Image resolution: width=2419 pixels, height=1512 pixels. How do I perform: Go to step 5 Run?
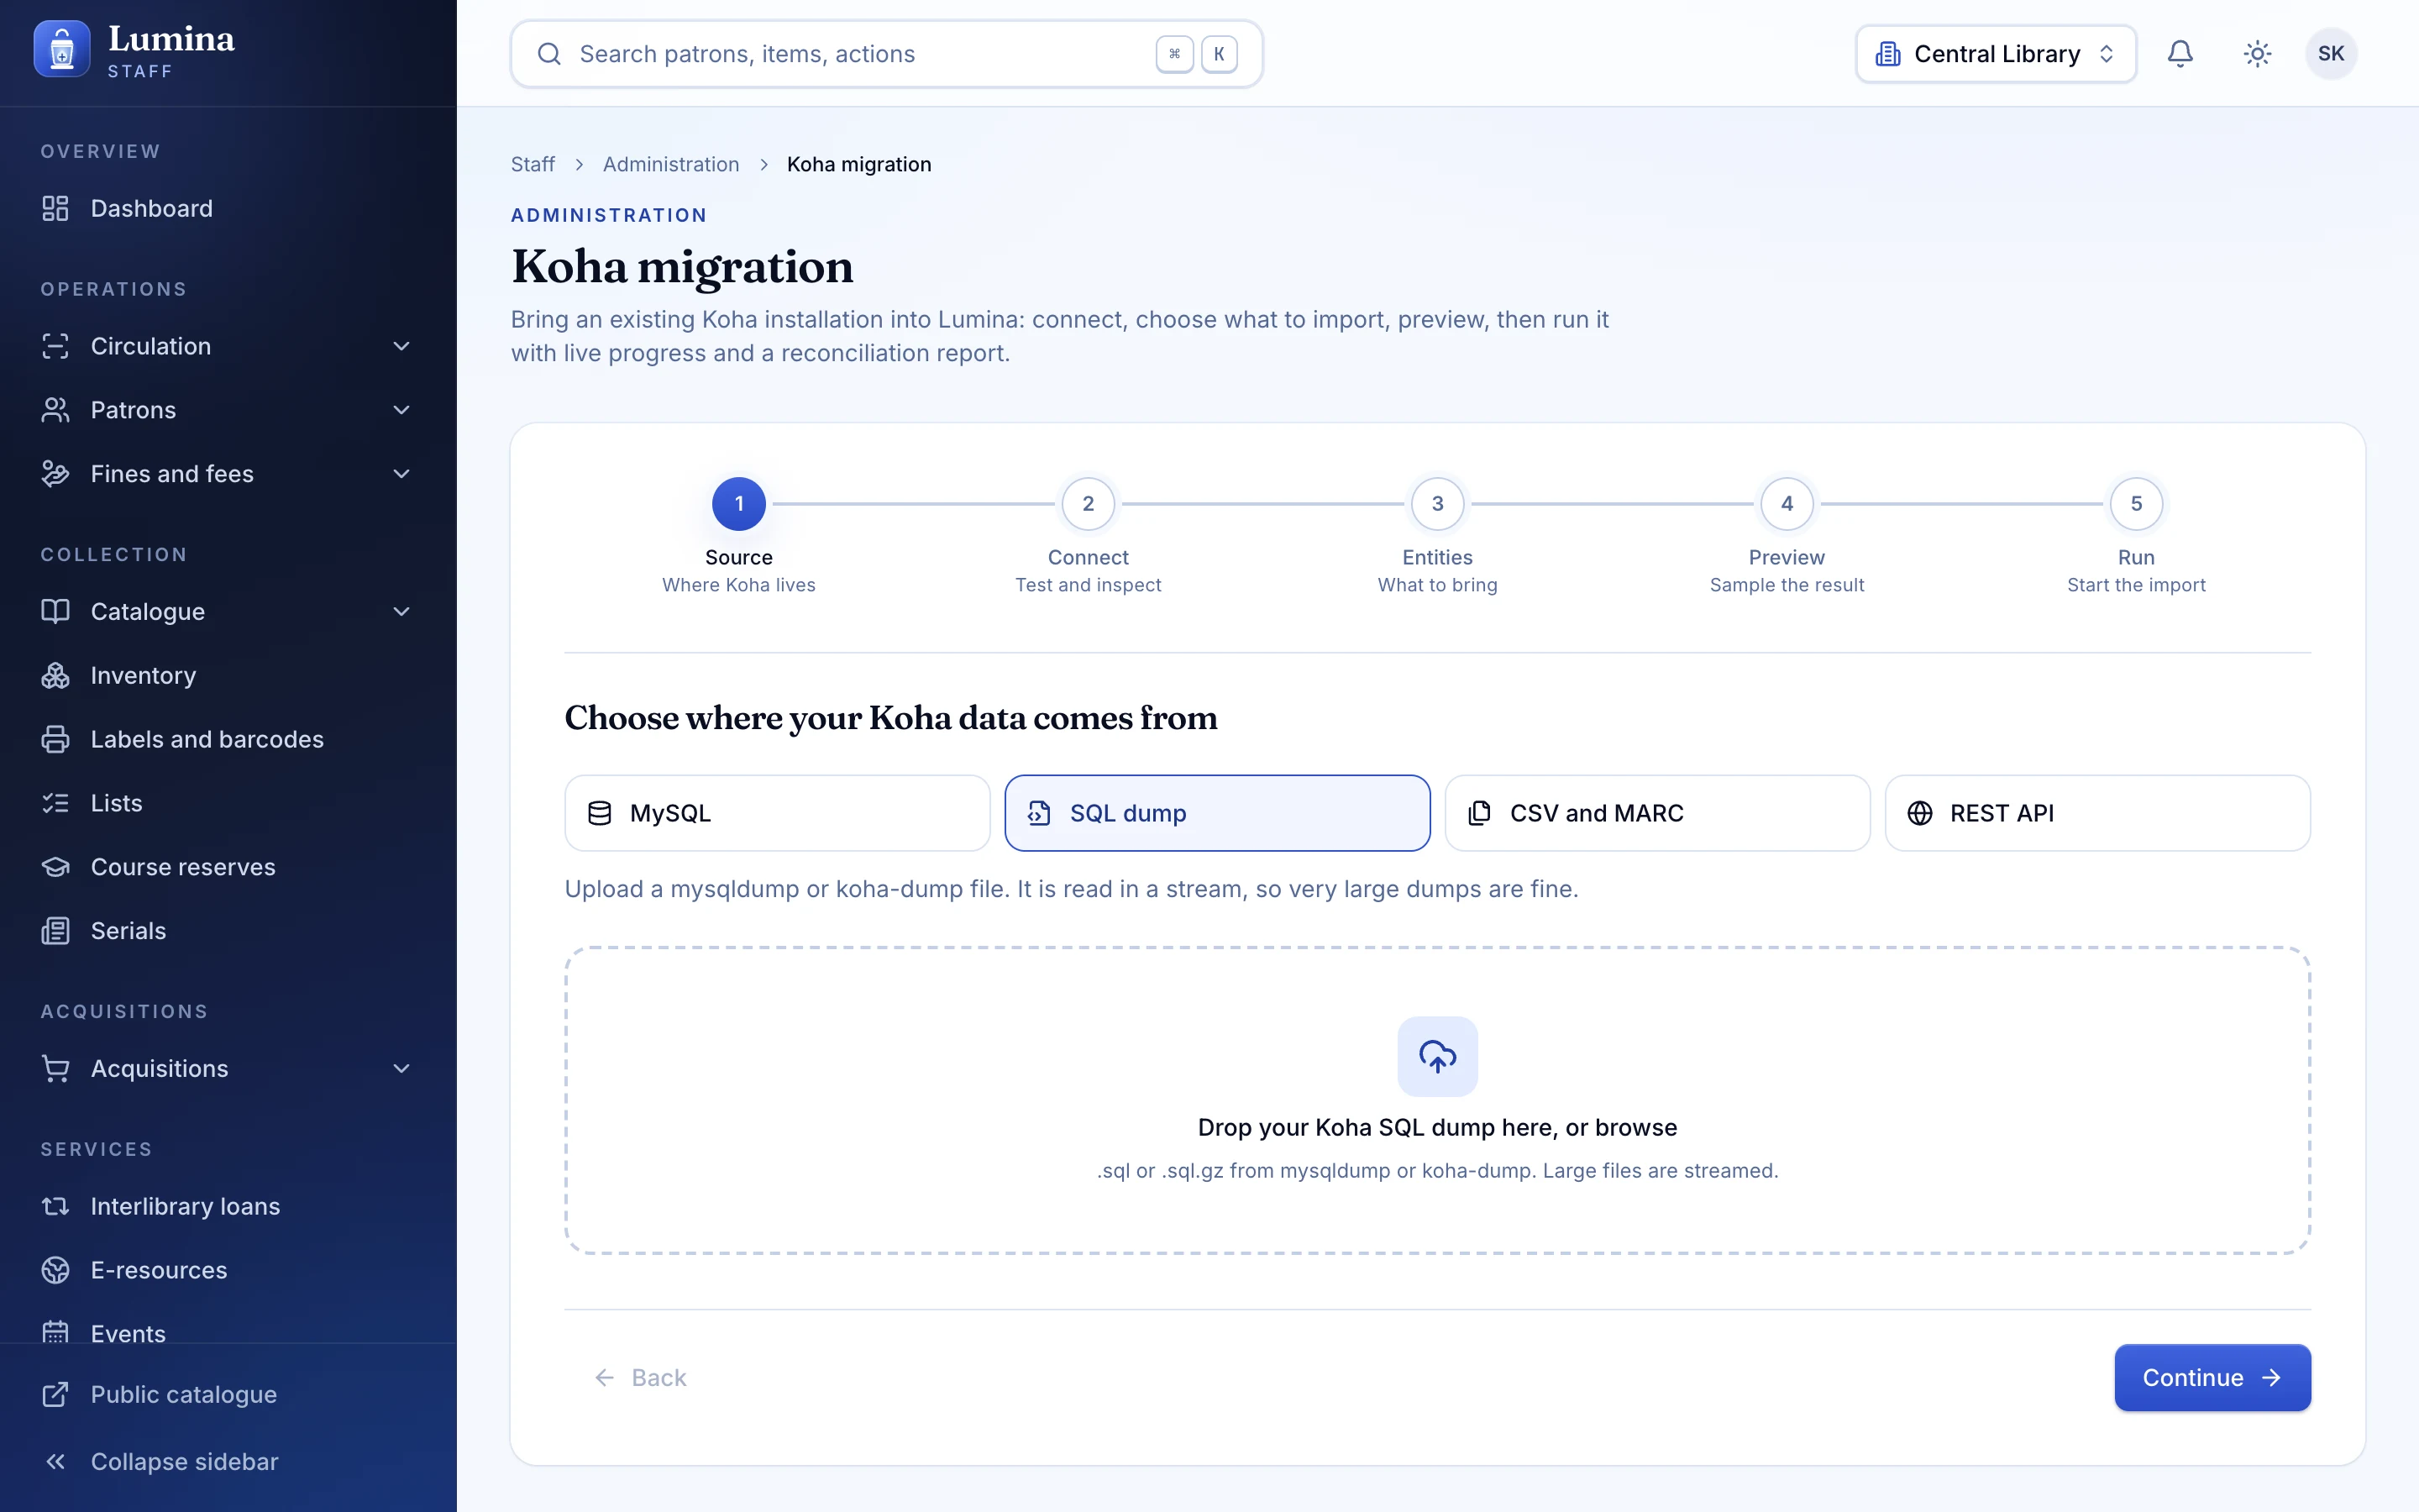pyautogui.click(x=2136, y=504)
